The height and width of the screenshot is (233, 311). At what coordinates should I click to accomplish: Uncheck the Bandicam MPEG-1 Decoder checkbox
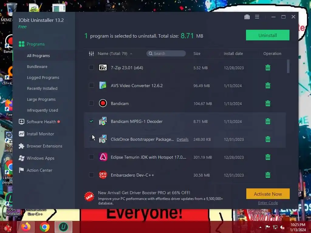pos(91,121)
